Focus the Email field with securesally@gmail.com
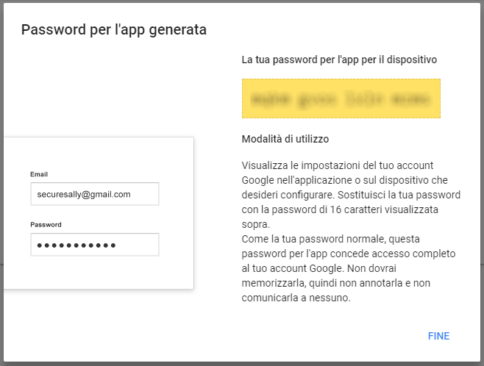The width and height of the screenshot is (484, 366). tap(95, 194)
